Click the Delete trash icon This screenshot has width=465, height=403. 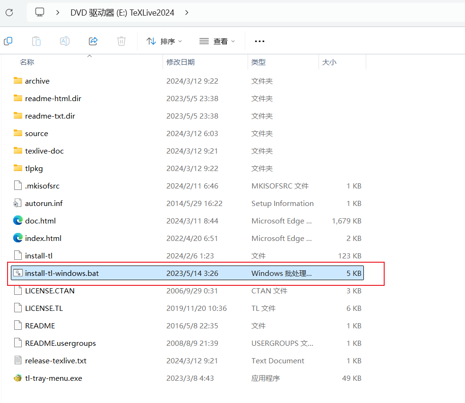[x=121, y=41]
